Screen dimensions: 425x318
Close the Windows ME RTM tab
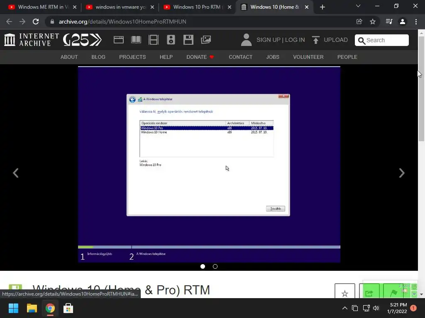[x=75, y=7]
